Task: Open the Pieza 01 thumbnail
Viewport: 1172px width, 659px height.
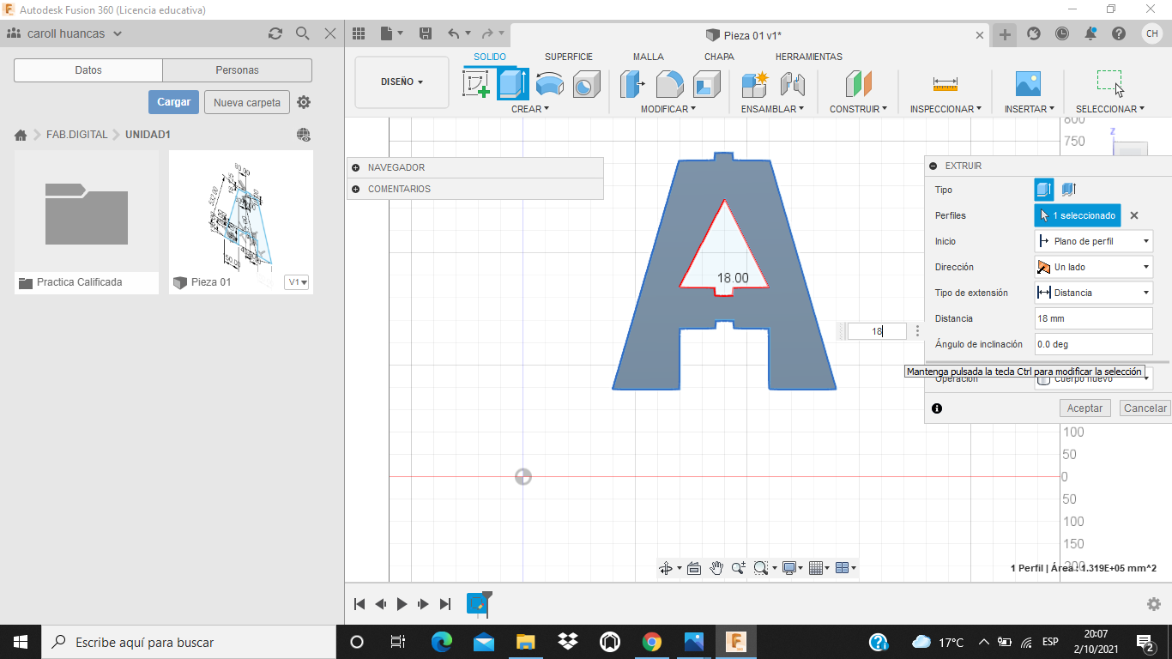Action: tap(241, 212)
